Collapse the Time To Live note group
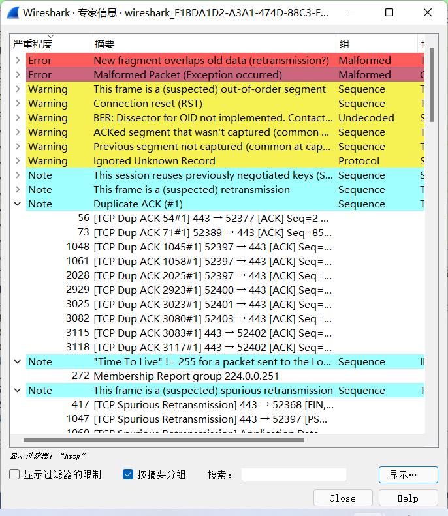448x516 pixels. tap(18, 361)
